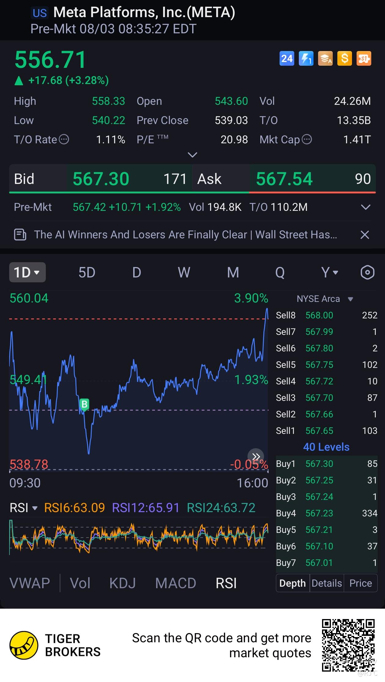Switch chart to M monthly timeframe
This screenshot has width=385, height=682.
(x=233, y=272)
